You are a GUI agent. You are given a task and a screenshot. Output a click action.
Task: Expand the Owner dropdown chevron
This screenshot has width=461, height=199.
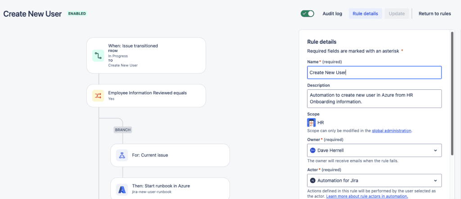tap(435, 150)
